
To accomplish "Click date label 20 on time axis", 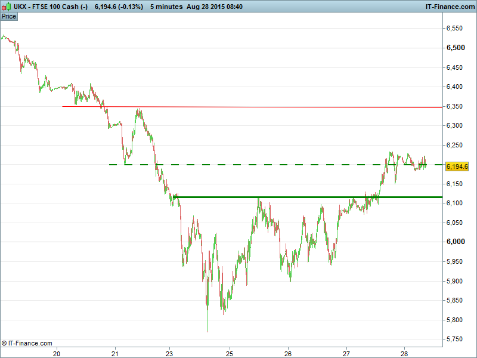I will 57,353.
